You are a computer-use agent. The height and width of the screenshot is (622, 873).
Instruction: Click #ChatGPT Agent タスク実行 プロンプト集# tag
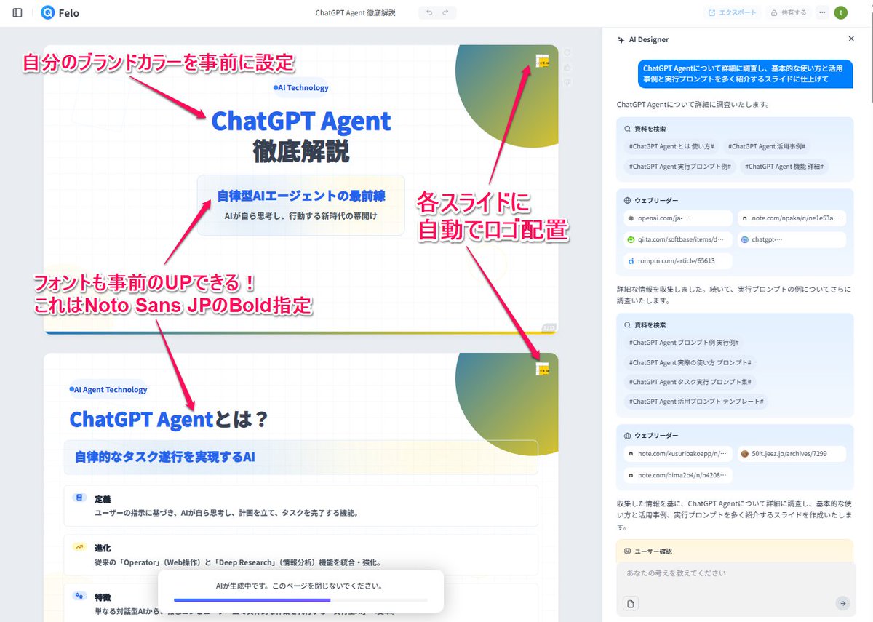[x=690, y=382]
